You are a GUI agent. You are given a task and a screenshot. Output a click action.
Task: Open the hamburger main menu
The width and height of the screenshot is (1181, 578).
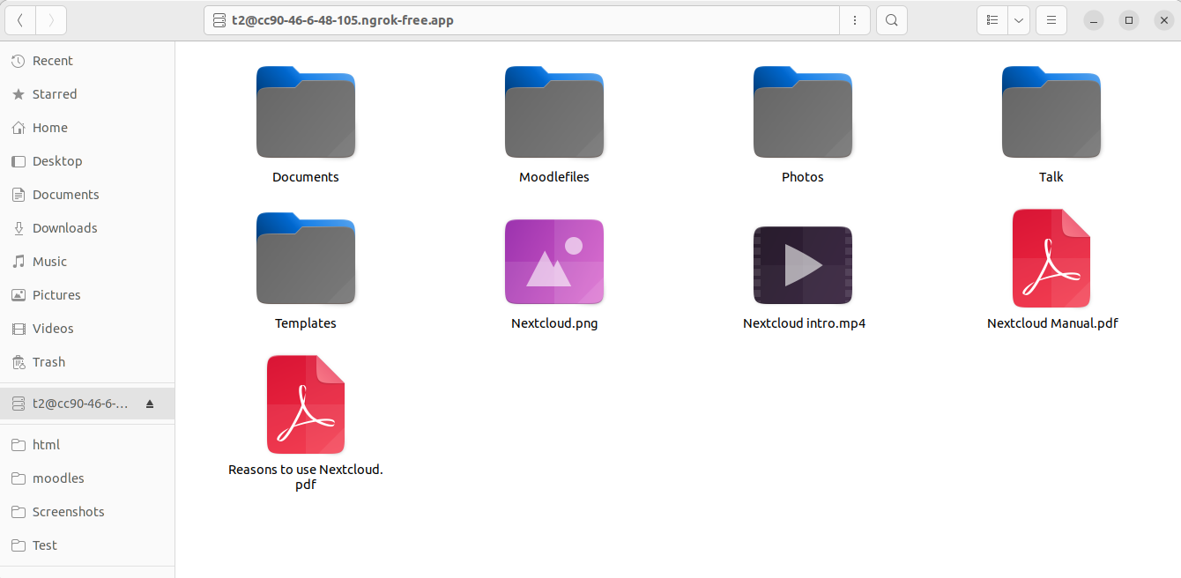(x=1051, y=20)
